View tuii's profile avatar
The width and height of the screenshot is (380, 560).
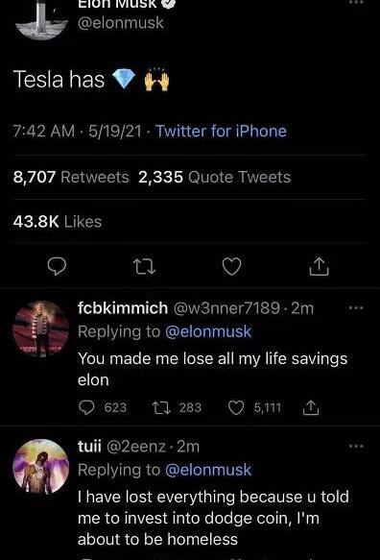point(41,467)
